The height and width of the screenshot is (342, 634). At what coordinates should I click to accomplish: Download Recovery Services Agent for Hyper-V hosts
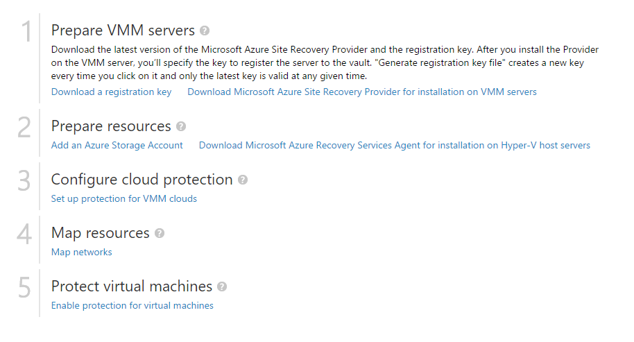tap(394, 146)
